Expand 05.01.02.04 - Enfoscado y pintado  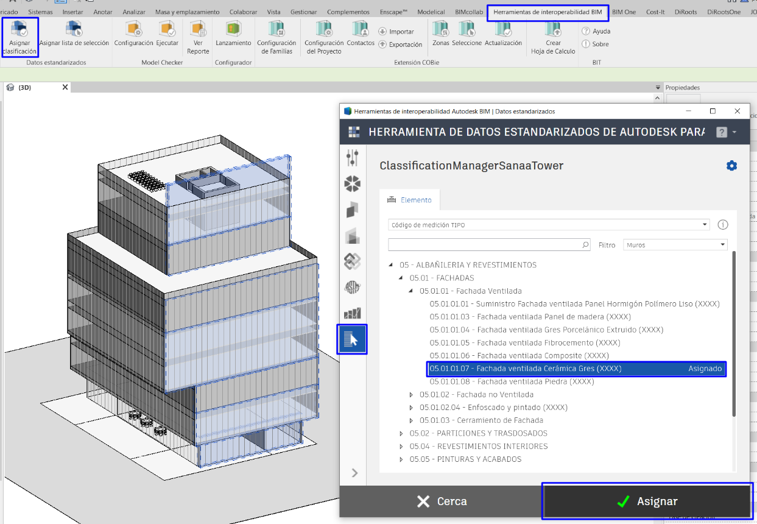point(411,408)
